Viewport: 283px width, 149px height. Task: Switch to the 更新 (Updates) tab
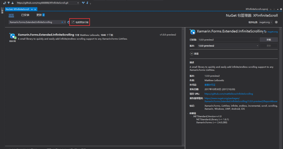(x=40, y=15)
